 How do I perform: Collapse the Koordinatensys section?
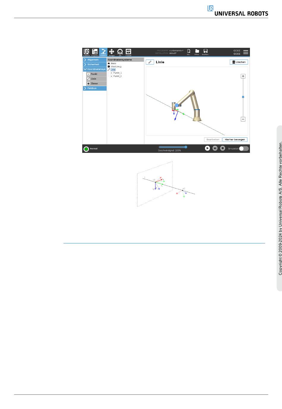[95, 69]
